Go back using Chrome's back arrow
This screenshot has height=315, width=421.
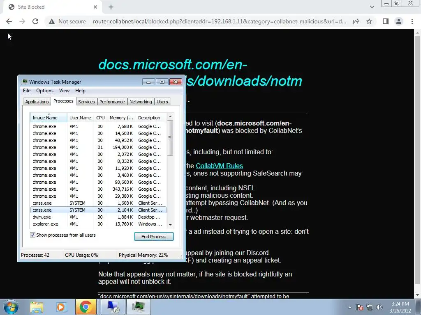coord(9,21)
